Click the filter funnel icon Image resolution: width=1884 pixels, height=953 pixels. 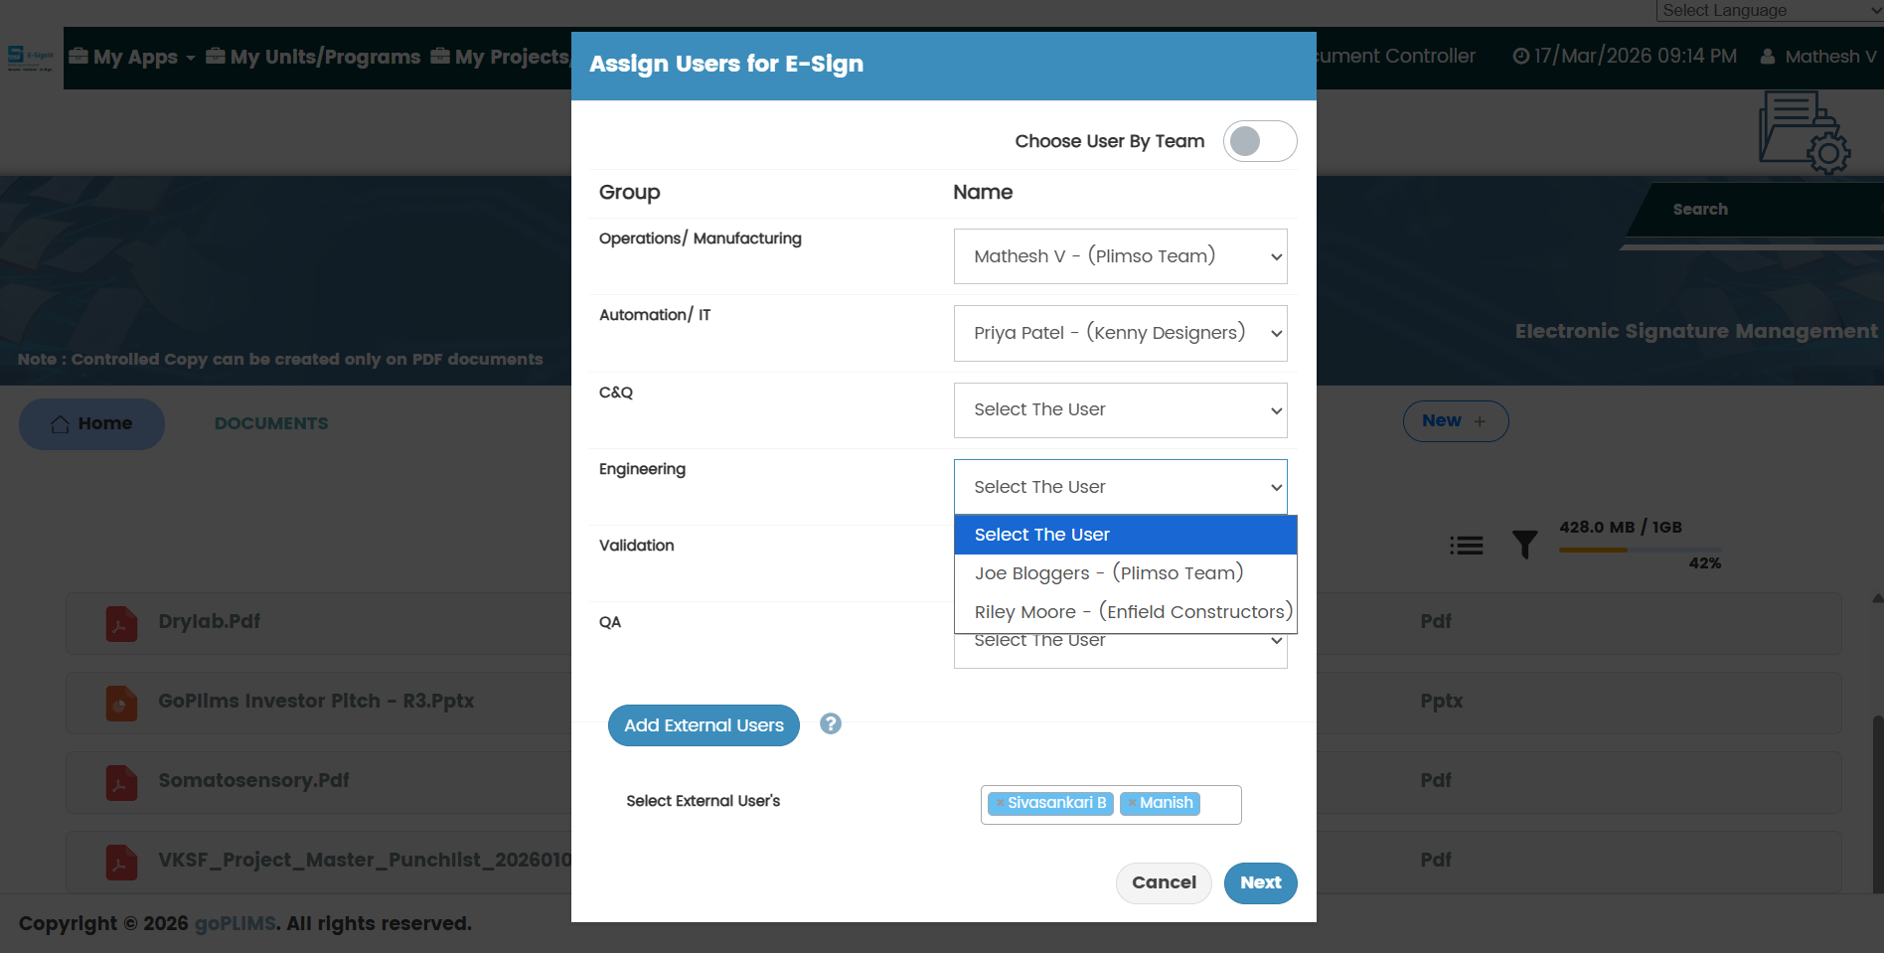(1524, 545)
